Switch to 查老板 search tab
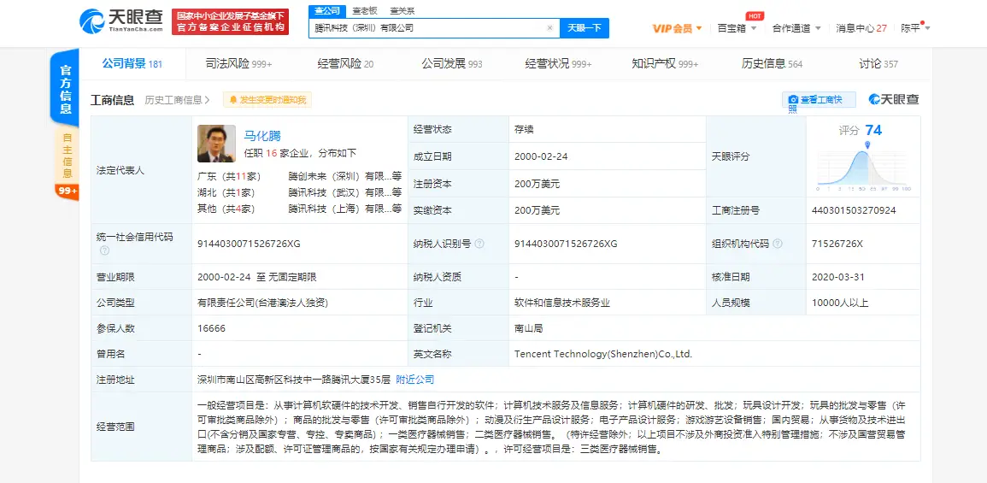This screenshot has height=483, width=987. pyautogui.click(x=364, y=11)
